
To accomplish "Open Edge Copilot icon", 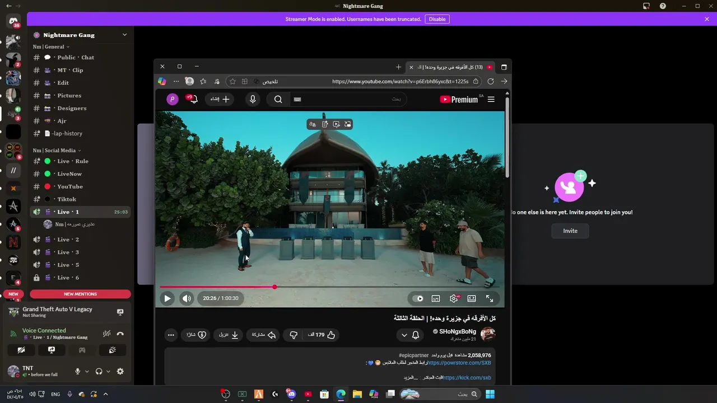I will tap(162, 81).
